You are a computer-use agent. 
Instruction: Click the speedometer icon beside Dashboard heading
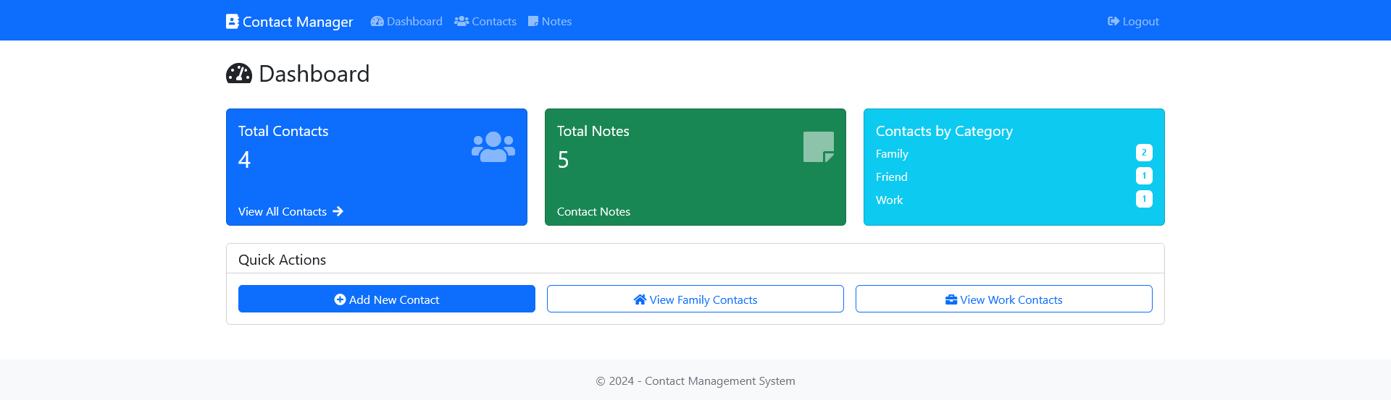[x=239, y=74]
